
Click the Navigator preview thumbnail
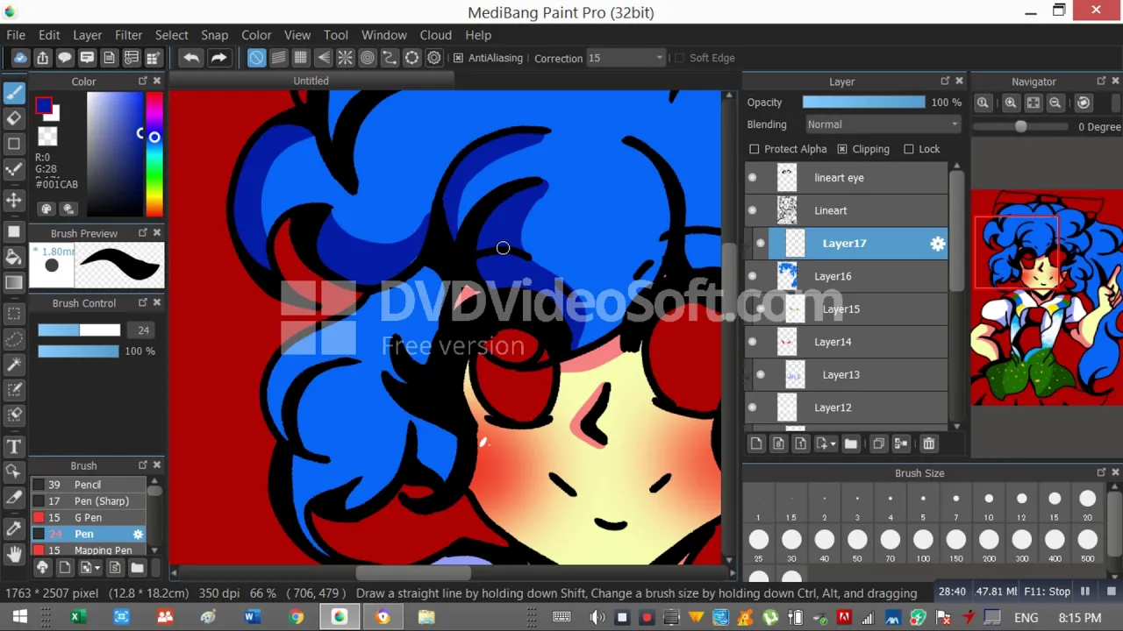tap(1047, 298)
